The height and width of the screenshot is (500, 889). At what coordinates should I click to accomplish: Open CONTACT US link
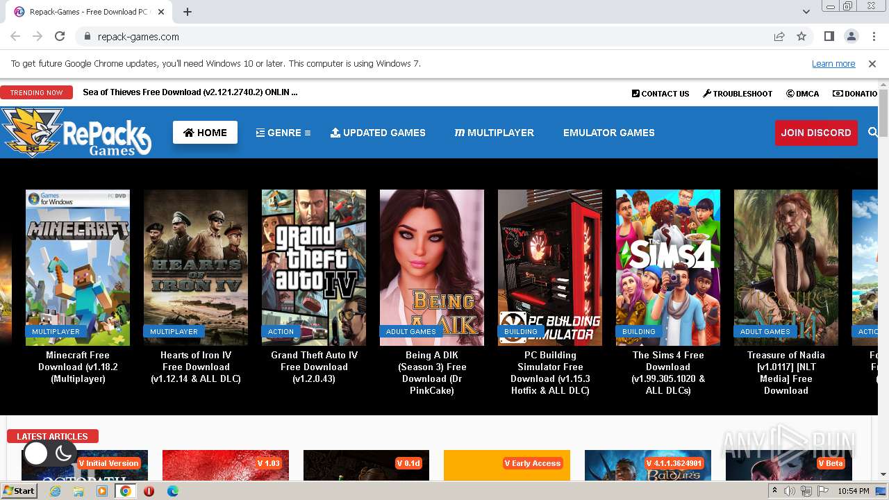pos(660,94)
